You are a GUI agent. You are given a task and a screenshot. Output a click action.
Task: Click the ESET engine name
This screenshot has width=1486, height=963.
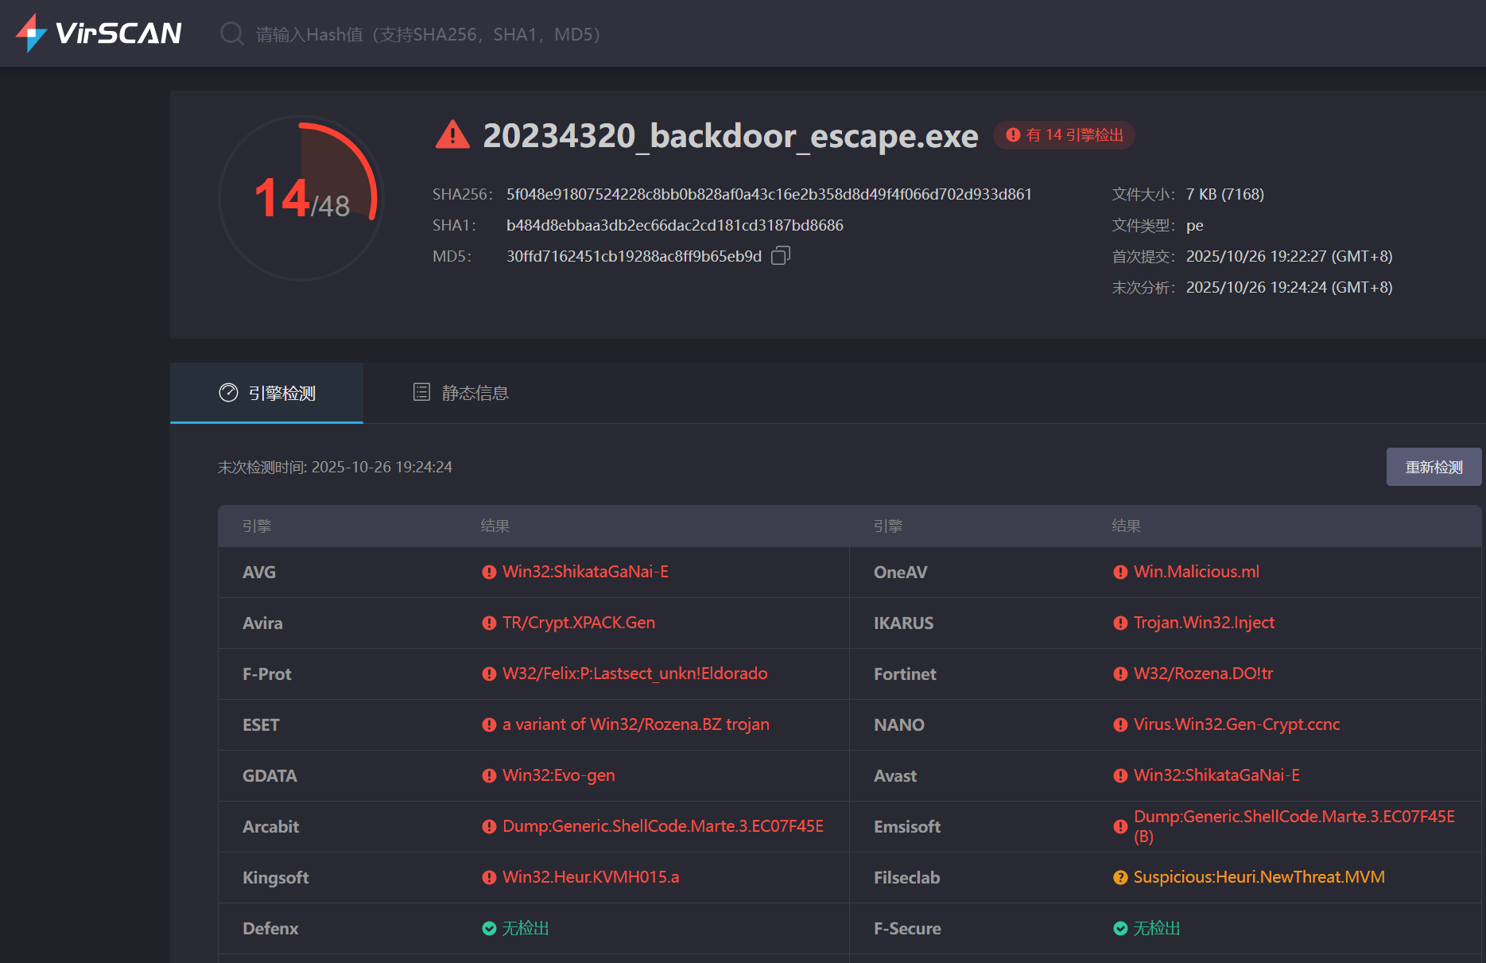pos(261,725)
